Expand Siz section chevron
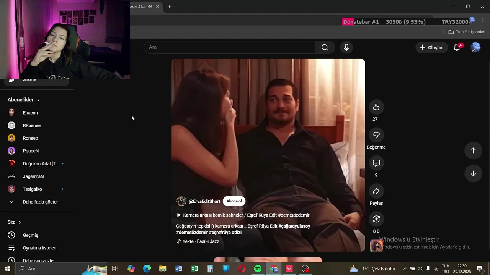 (20, 222)
